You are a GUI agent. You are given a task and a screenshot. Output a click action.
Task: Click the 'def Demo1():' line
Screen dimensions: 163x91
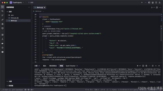[x=44, y=17]
